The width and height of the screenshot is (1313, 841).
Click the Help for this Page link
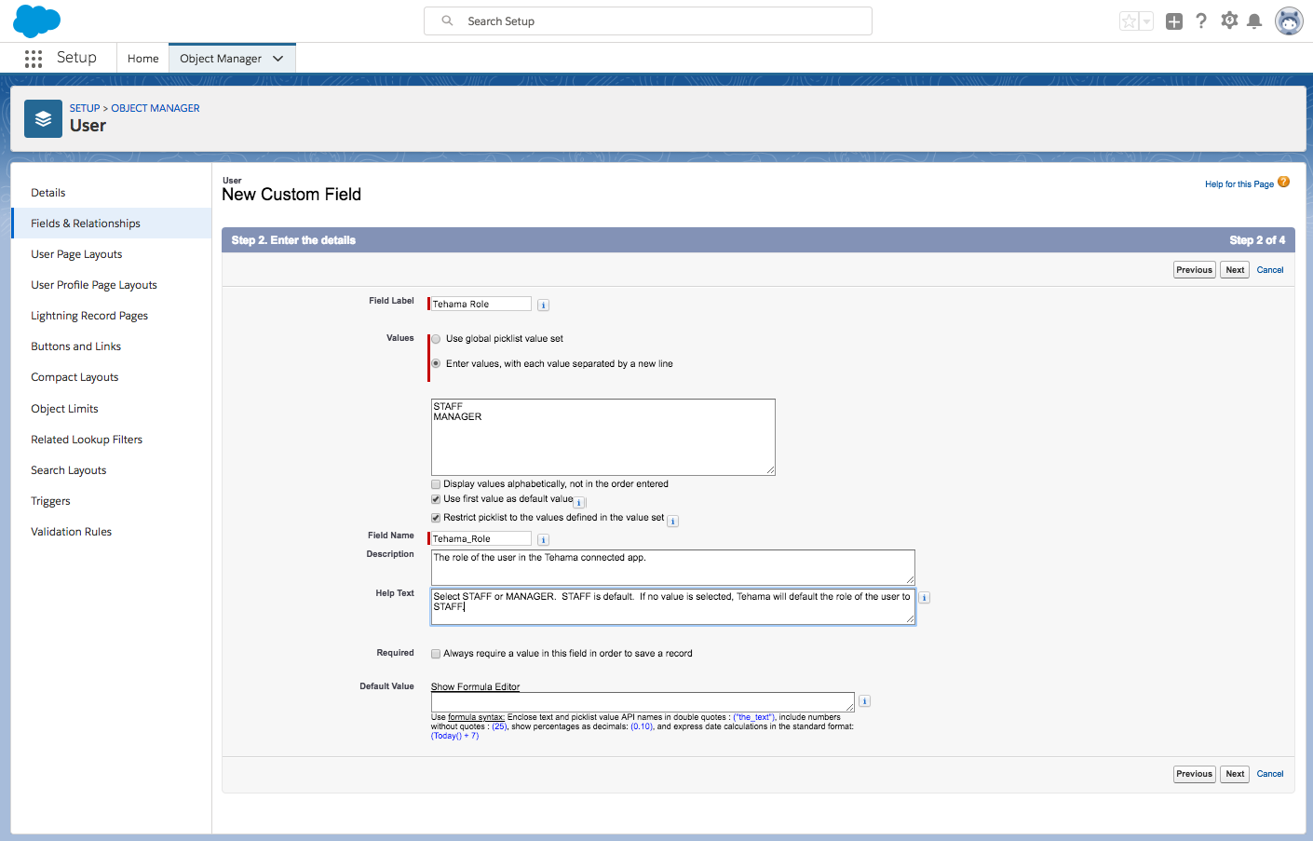[1239, 184]
